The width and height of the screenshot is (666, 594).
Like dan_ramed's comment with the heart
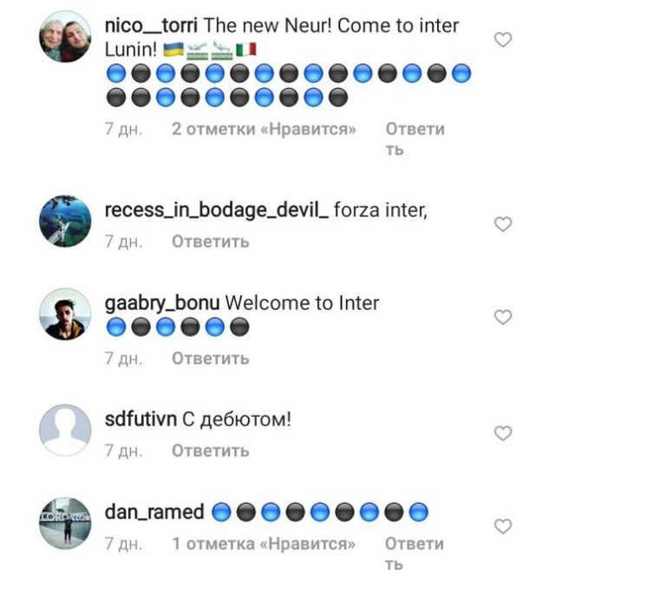(503, 526)
